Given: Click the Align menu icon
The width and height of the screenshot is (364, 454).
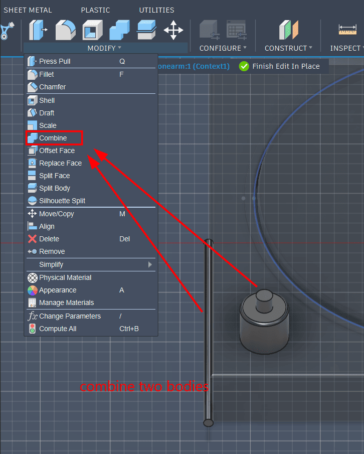Looking at the screenshot, I should (33, 226).
